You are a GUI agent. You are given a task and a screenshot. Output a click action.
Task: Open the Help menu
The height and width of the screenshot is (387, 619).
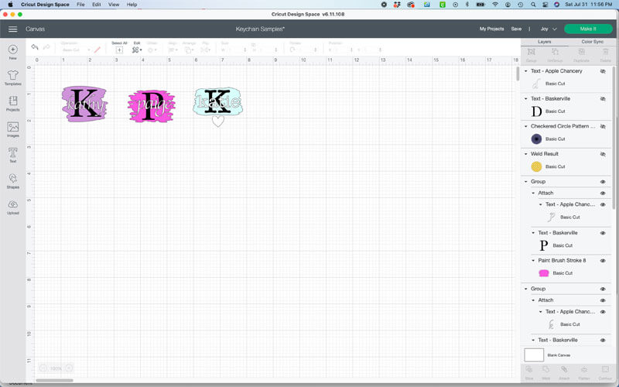[132, 5]
